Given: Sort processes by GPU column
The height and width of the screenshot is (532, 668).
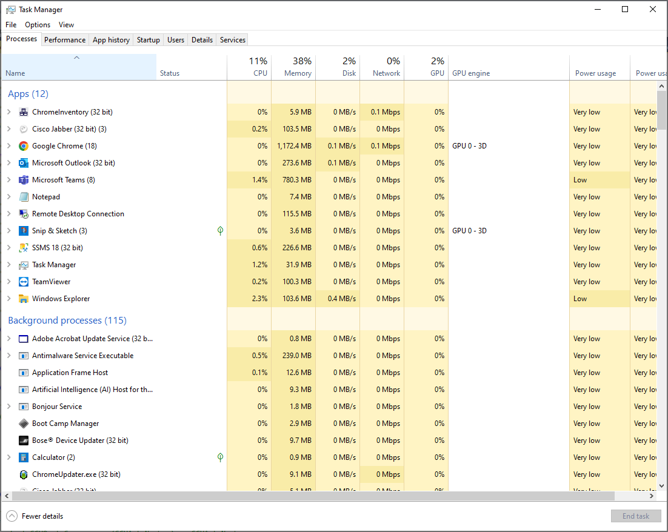Looking at the screenshot, I should pos(427,67).
